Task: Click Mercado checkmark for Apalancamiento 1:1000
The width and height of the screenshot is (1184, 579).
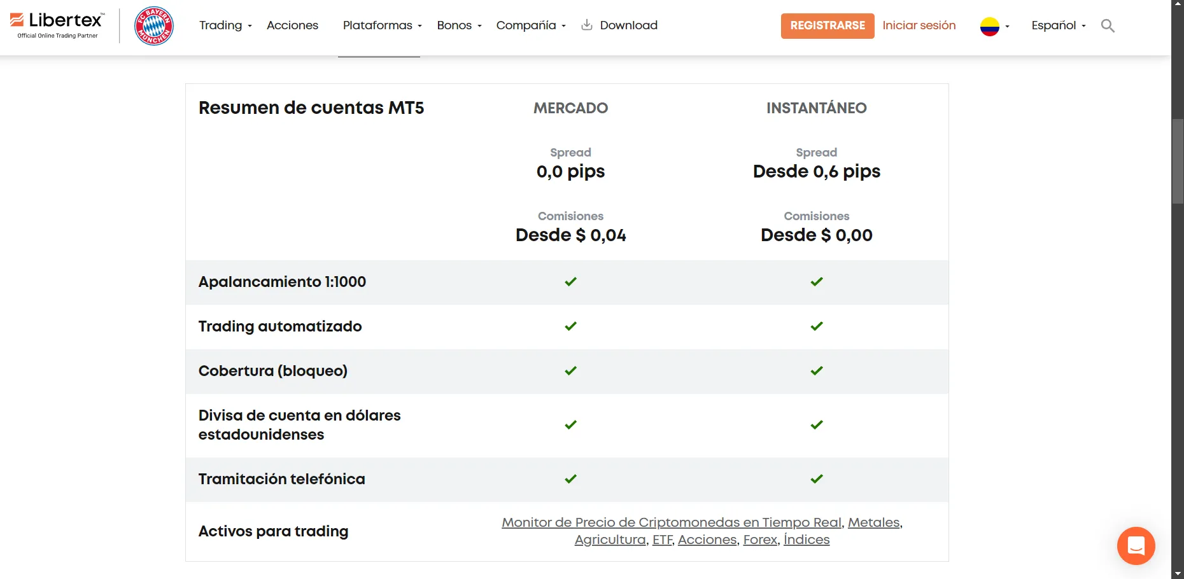Action: click(x=570, y=282)
